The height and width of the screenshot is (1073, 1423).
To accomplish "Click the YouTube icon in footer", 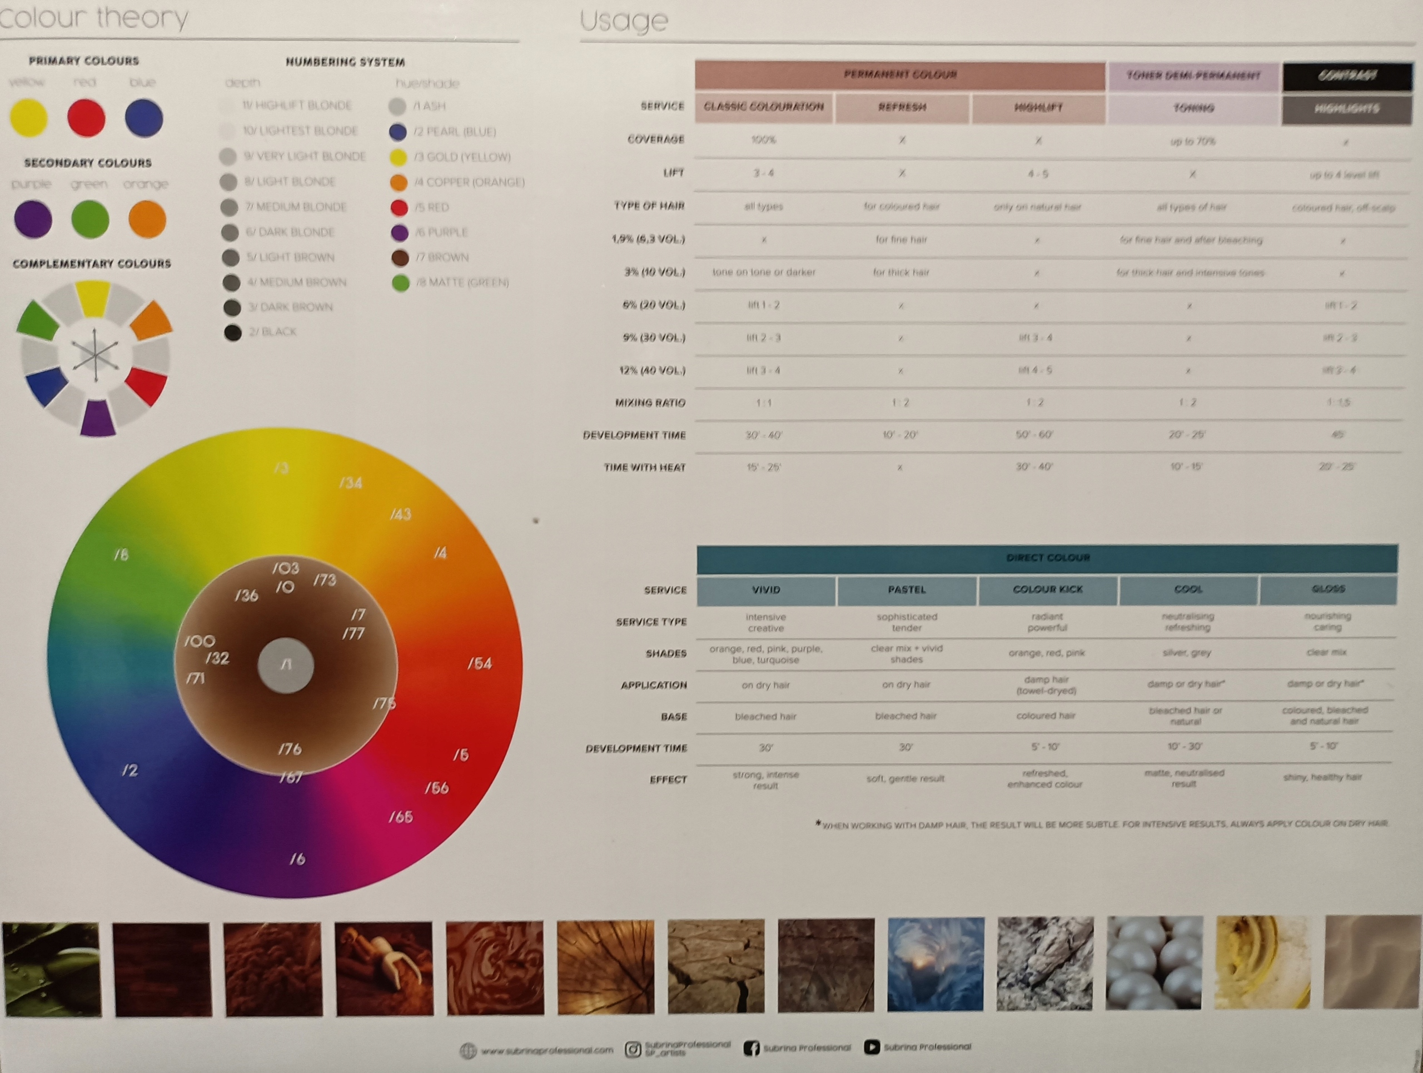I will point(871,1047).
